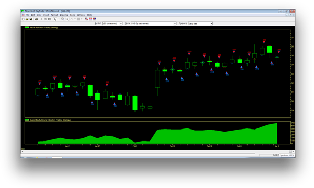Activate the crosshair tool in toolbar

(x=59, y=19)
